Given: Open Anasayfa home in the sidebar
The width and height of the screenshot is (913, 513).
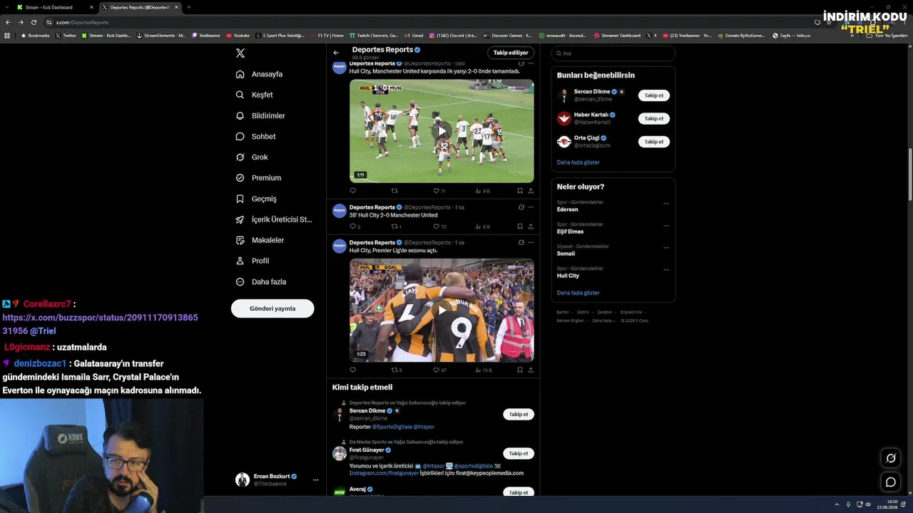Looking at the screenshot, I should pyautogui.click(x=260, y=74).
